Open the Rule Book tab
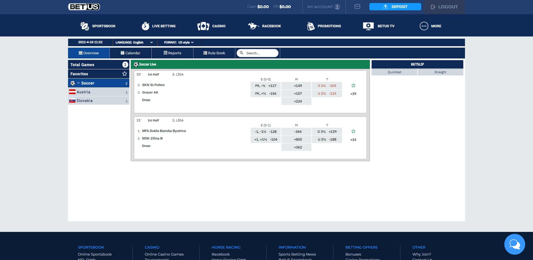Image resolution: width=533 pixels, height=260 pixels. 214,53
